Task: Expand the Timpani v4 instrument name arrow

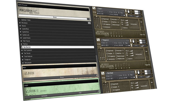Action: point(102,40)
